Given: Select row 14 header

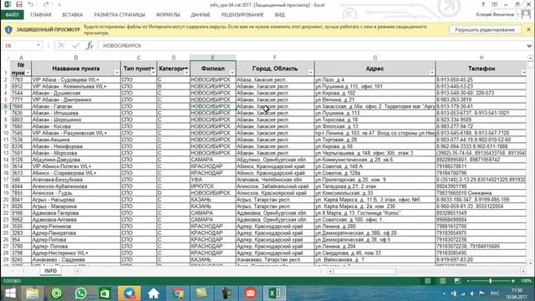Looking at the screenshot, I should pos(6,160).
